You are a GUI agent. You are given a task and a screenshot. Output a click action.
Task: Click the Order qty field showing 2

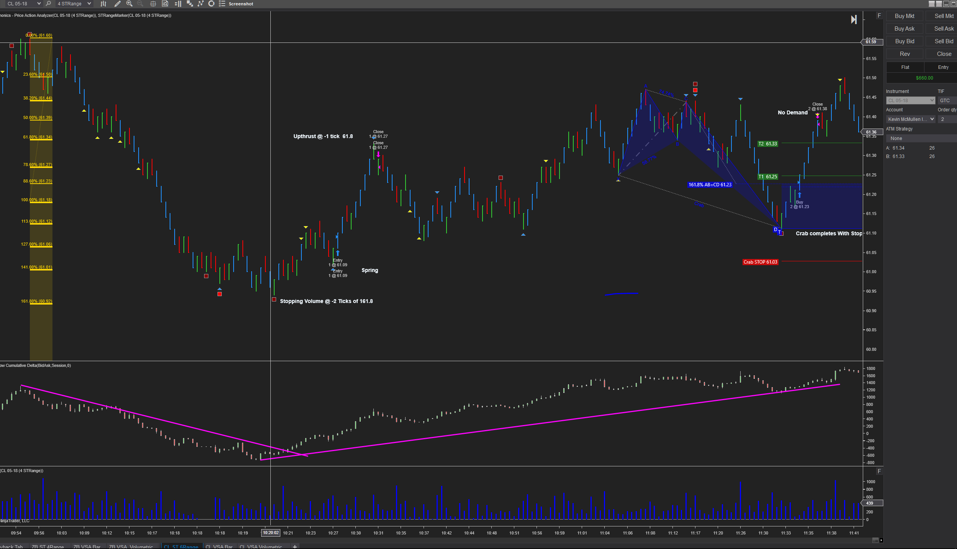947,119
